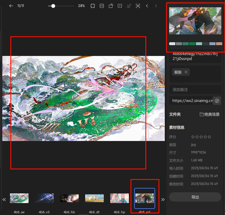
Task: Set rating to one star
Action: coord(193,137)
